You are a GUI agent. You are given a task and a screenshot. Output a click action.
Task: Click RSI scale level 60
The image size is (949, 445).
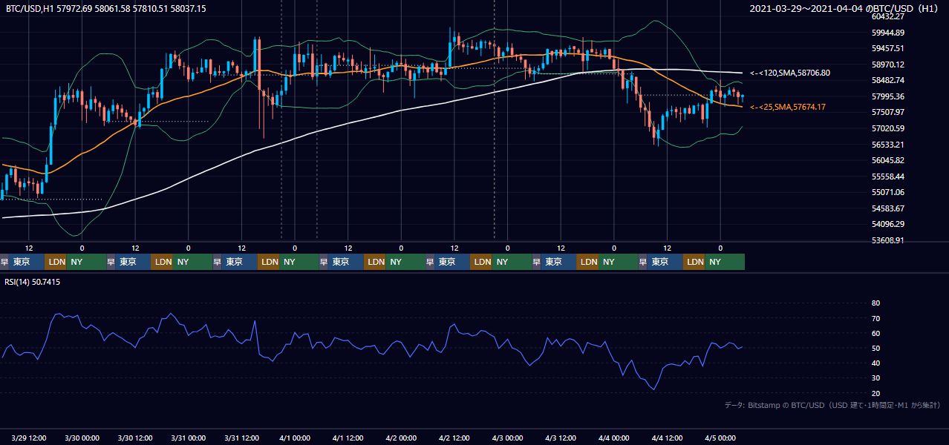click(876, 333)
